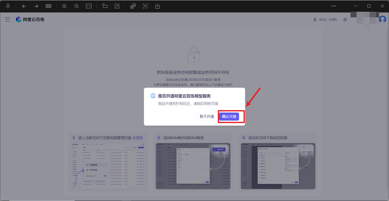Click dialog title 是否开通阿里云百炼模型服务

coord(184,96)
